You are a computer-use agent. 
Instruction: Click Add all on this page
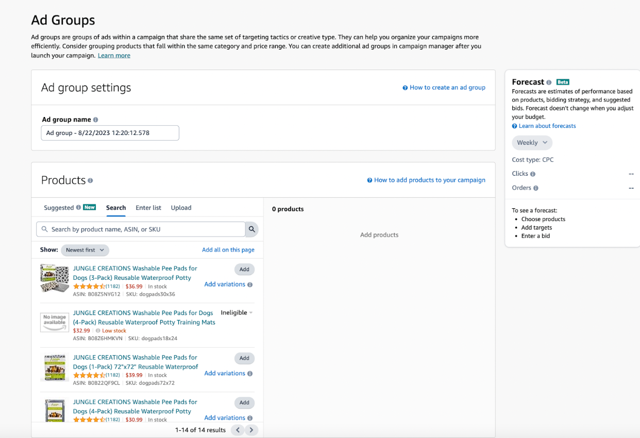pyautogui.click(x=228, y=250)
